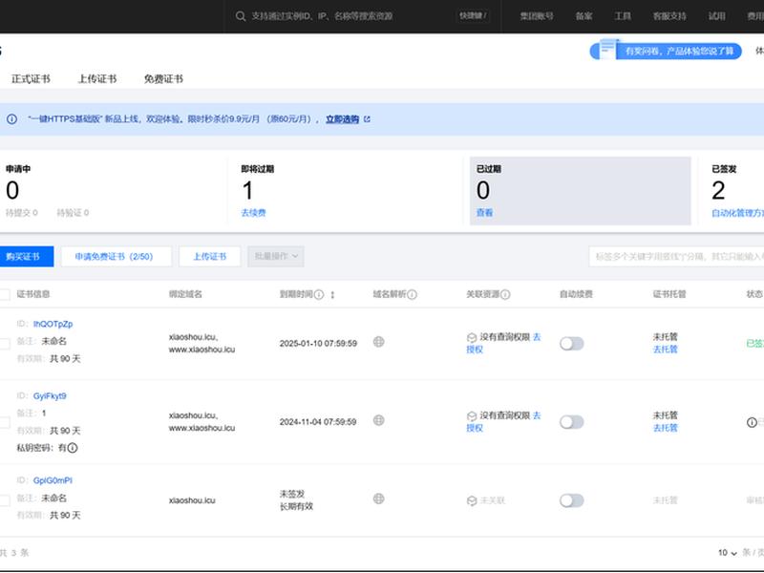
Task: Switch to the 正式证书 tab
Action: (x=31, y=79)
